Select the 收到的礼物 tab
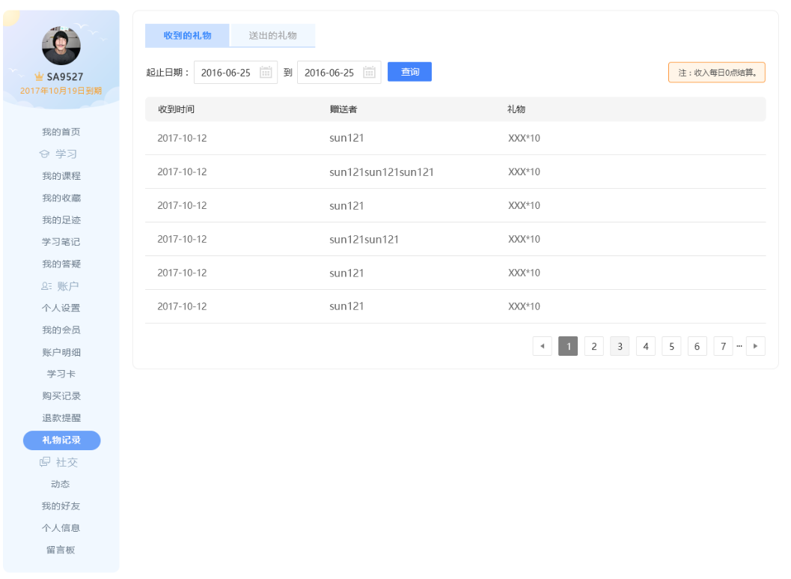This screenshot has width=791, height=579. pyautogui.click(x=187, y=35)
